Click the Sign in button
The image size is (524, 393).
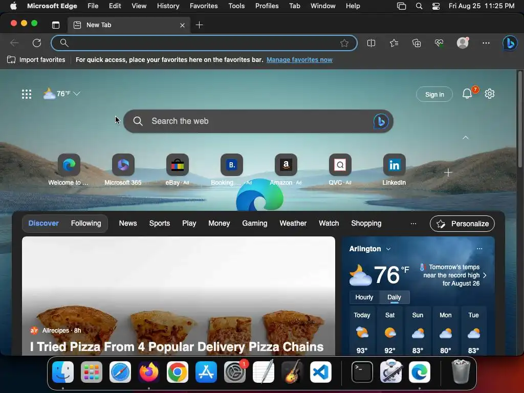[434, 94]
